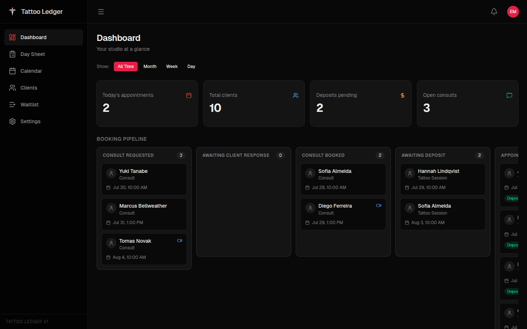Select the Month filter
This screenshot has height=329, width=527.
click(150, 67)
